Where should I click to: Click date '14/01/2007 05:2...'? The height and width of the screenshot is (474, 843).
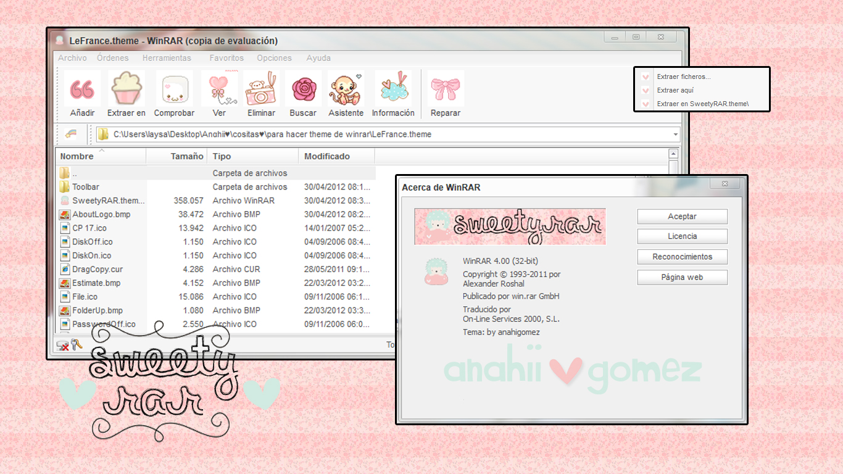(x=338, y=228)
